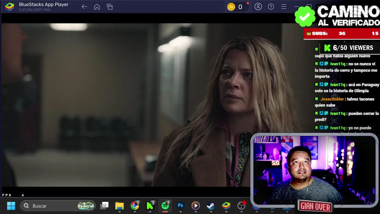The width and height of the screenshot is (380, 214).
Task: Open Photoshop from the taskbar
Action: [x=180, y=205]
